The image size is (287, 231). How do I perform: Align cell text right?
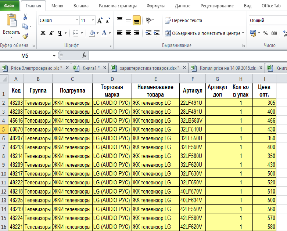tap(137, 33)
